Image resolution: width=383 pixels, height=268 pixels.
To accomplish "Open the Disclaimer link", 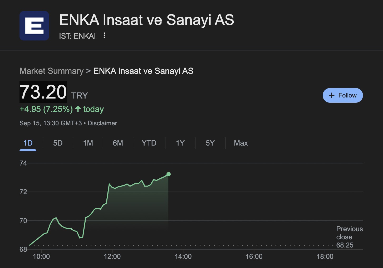I will (102, 123).
